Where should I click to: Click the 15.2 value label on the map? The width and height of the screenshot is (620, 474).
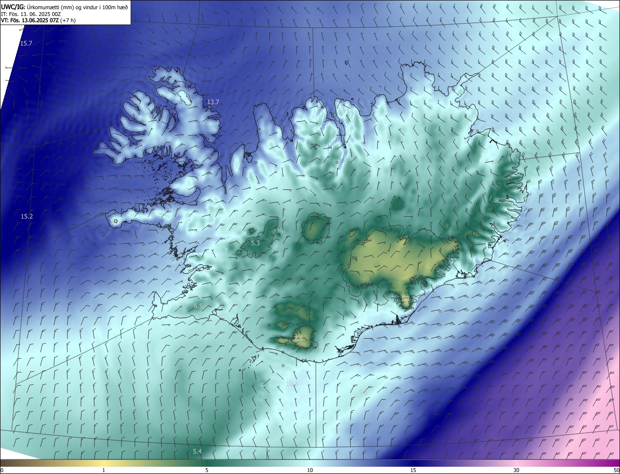(x=27, y=216)
